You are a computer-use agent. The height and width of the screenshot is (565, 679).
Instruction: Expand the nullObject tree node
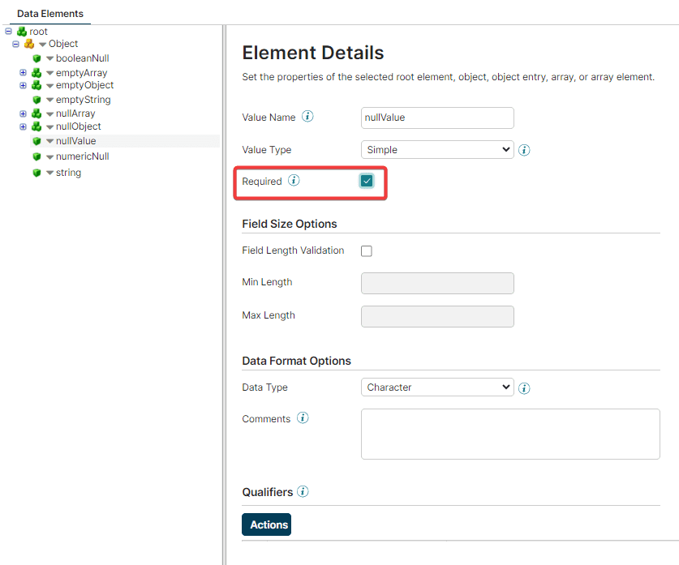tap(23, 126)
